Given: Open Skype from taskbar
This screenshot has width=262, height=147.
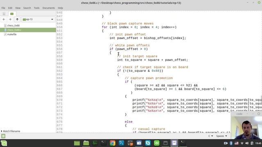Looking at the screenshot, I should pyautogui.click(x=148, y=143).
